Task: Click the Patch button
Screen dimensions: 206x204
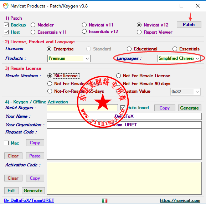Action: (189, 25)
